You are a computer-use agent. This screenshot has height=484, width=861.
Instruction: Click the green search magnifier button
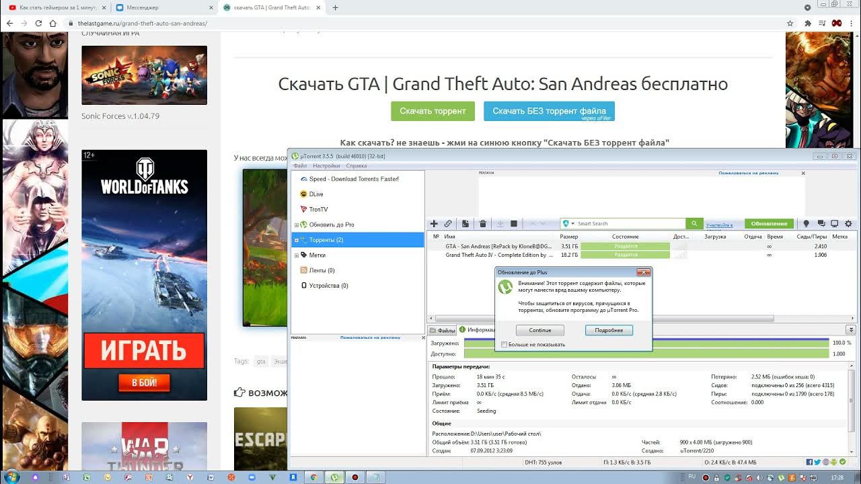(x=694, y=224)
